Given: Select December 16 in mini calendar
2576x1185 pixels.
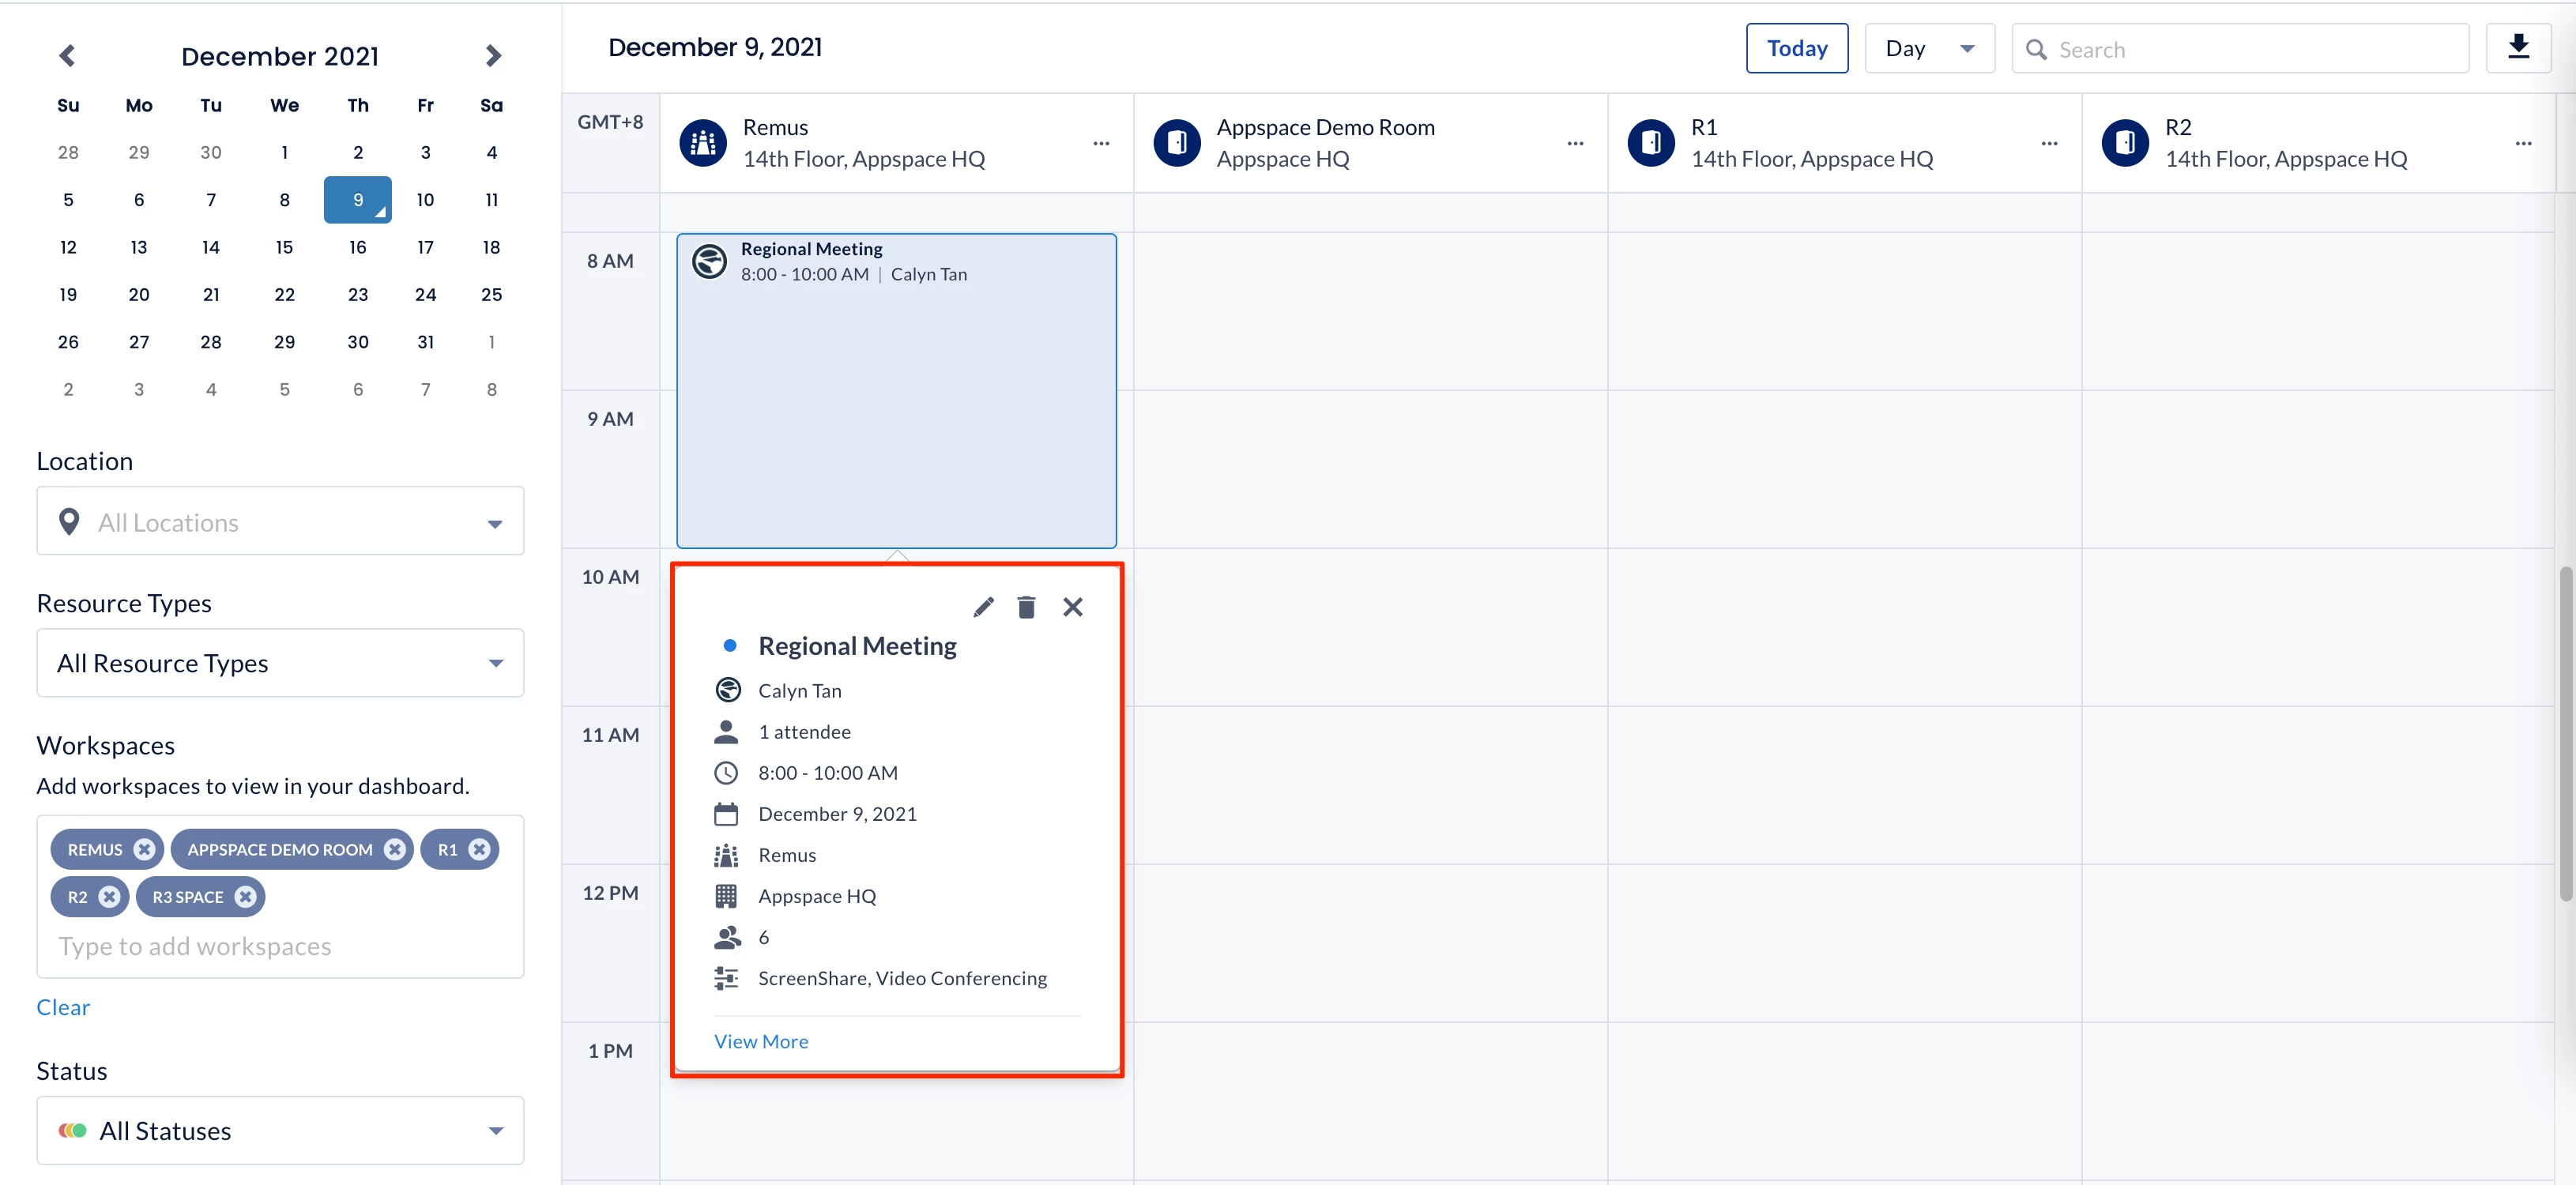Looking at the screenshot, I should (357, 247).
